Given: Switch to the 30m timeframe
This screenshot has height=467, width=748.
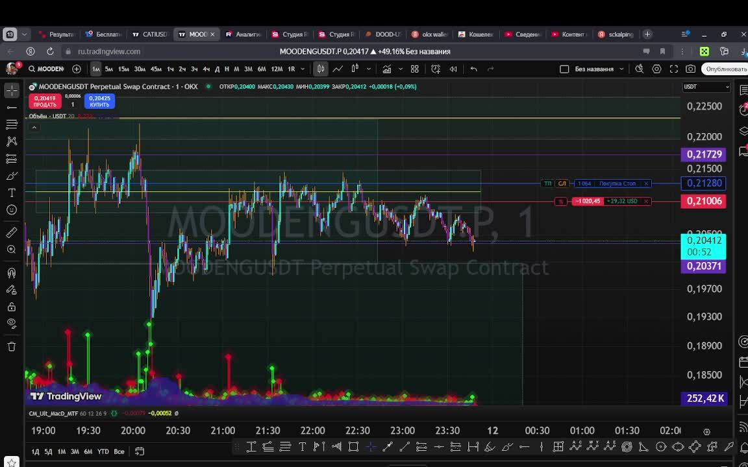Looking at the screenshot, I should click(140, 69).
